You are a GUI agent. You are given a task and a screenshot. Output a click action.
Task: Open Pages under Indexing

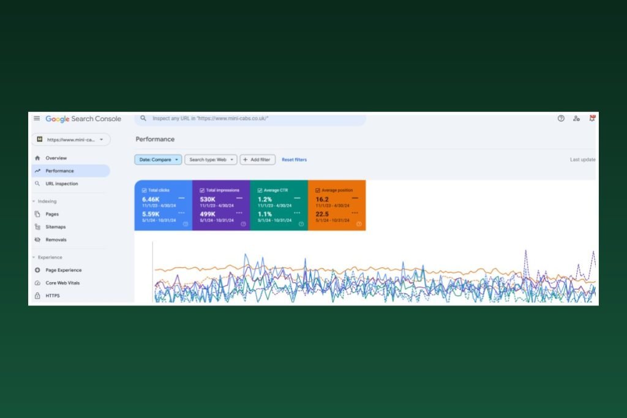[52, 214]
